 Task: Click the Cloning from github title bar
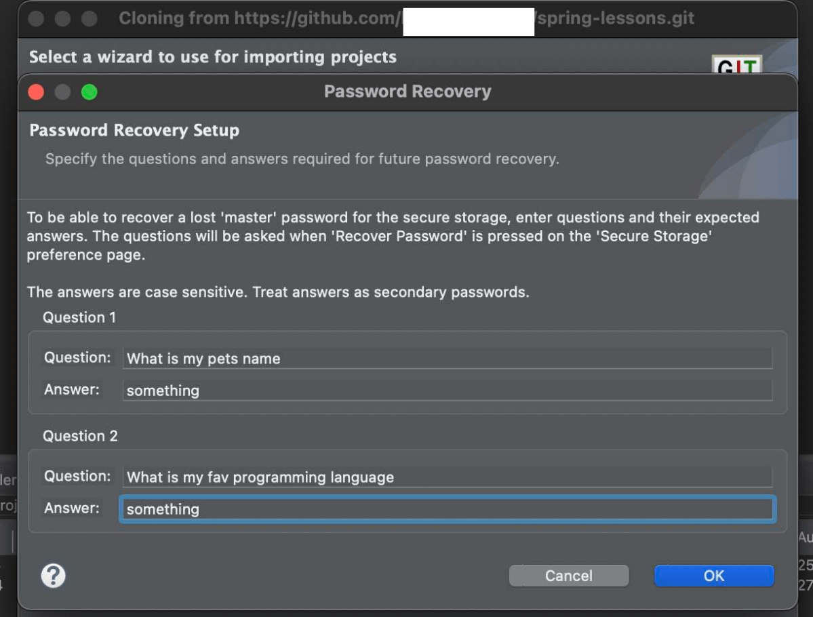(x=407, y=18)
